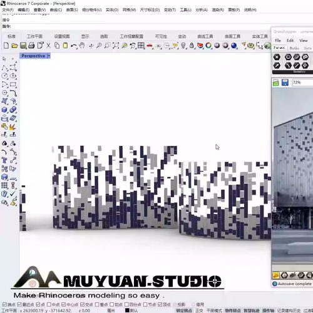This screenshot has height=313, width=313.
Task: Open the 文件(F) menu
Action: pos(8,10)
